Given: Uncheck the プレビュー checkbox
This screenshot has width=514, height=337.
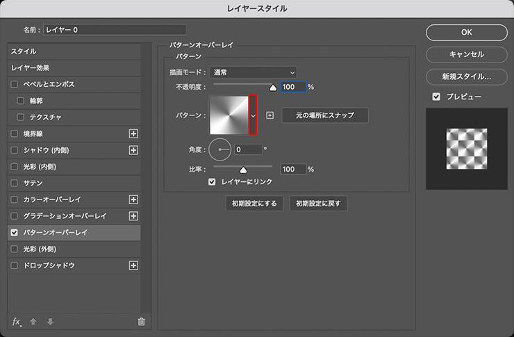Looking at the screenshot, I should click(436, 97).
